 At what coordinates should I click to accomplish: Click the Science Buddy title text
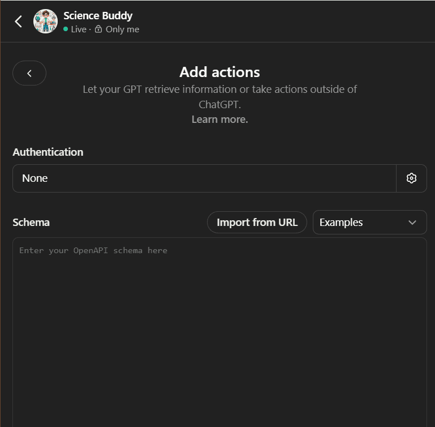click(98, 15)
